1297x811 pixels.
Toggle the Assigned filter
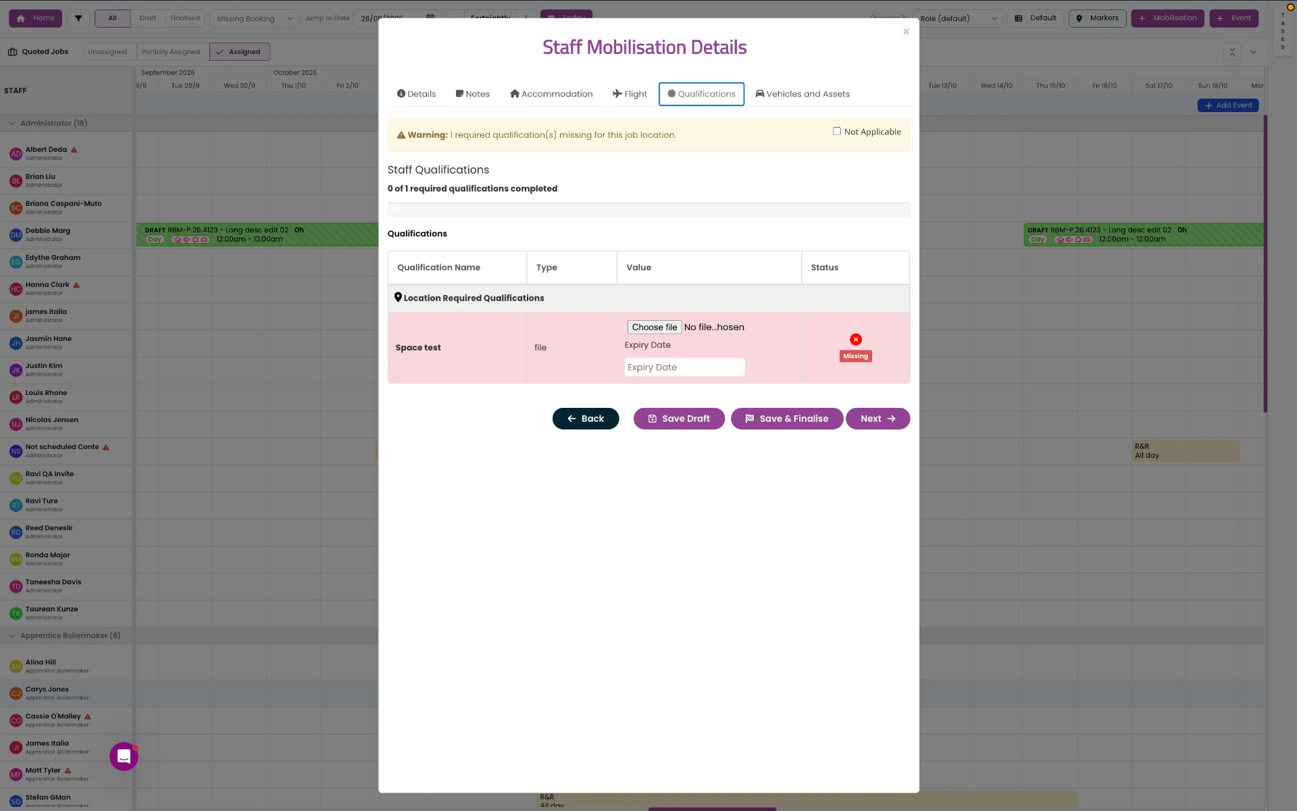pyautogui.click(x=239, y=52)
